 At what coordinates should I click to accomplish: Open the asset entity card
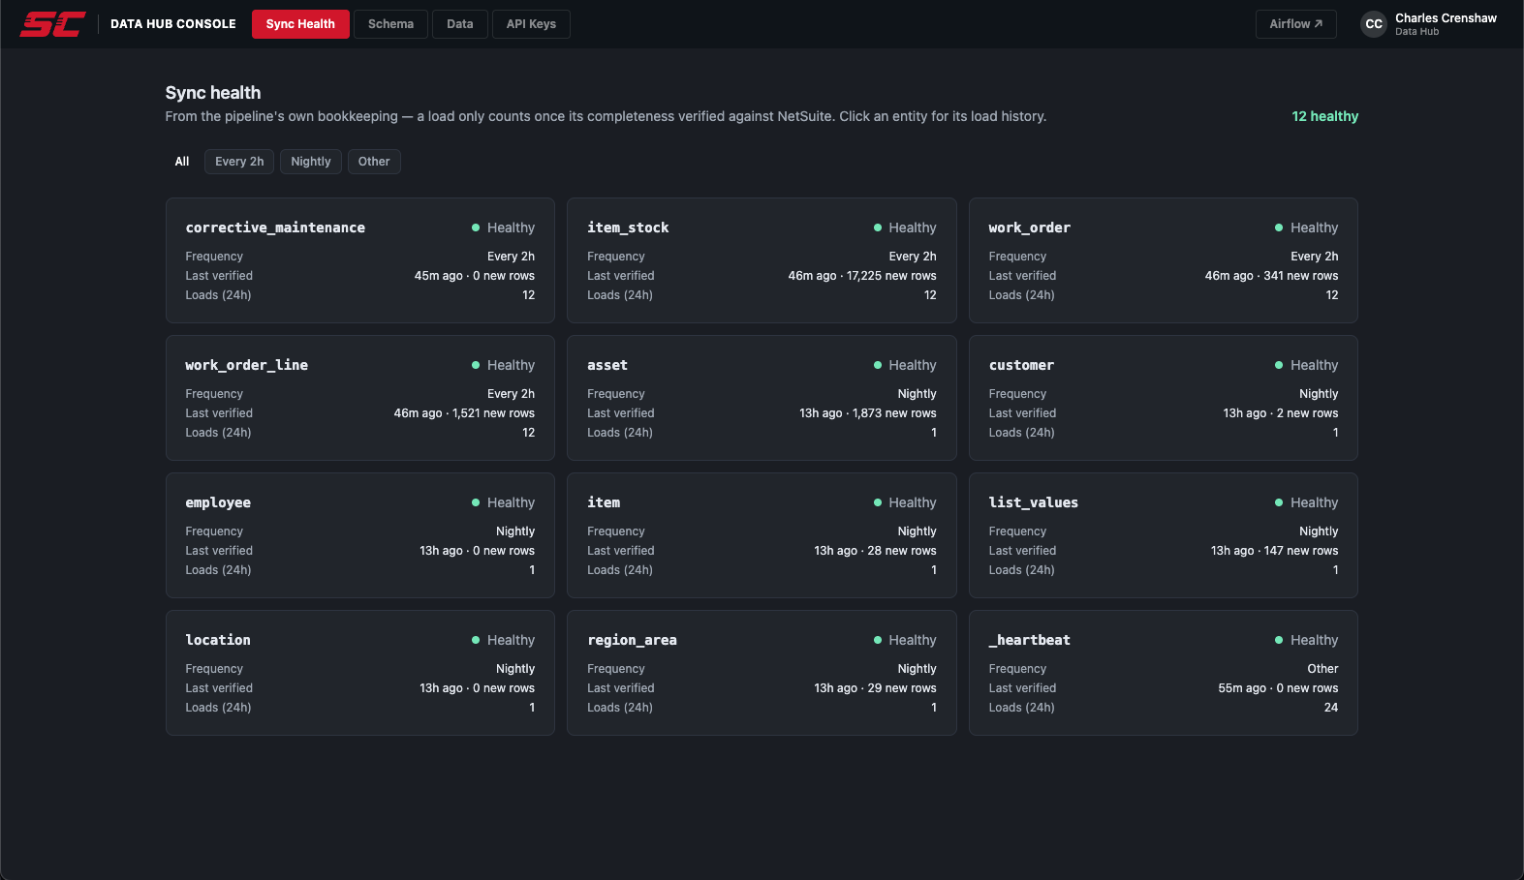click(762, 398)
